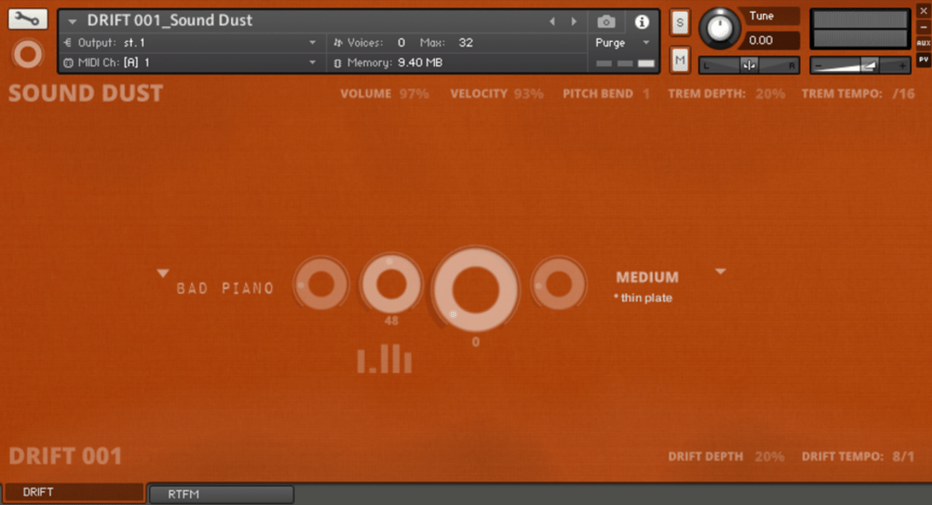Image resolution: width=932 pixels, height=505 pixels.
Task: Select next instrument with the right arrow
Action: (573, 22)
